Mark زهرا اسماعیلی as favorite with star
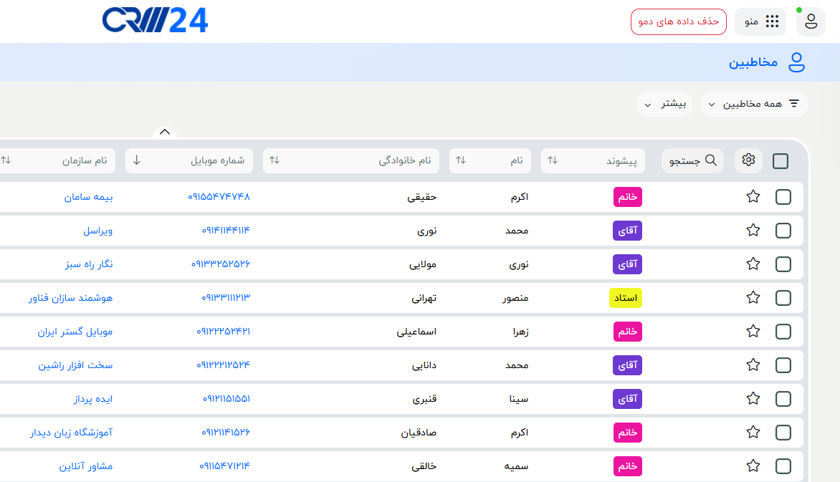Image resolution: width=840 pixels, height=482 pixels. [x=753, y=332]
